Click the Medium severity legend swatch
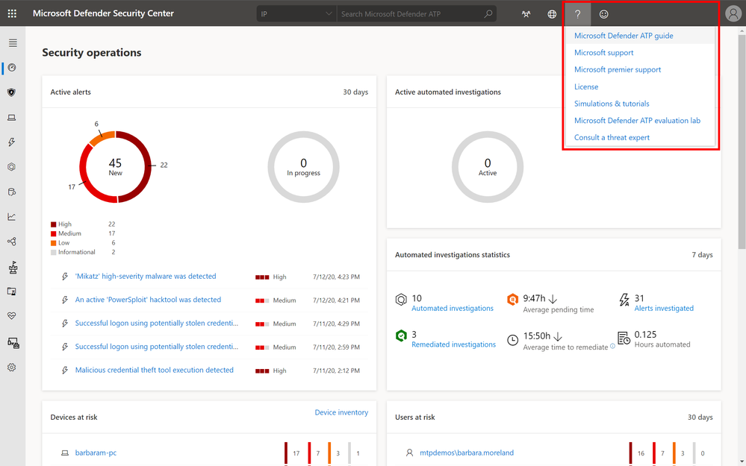The image size is (746, 466). coord(53,233)
